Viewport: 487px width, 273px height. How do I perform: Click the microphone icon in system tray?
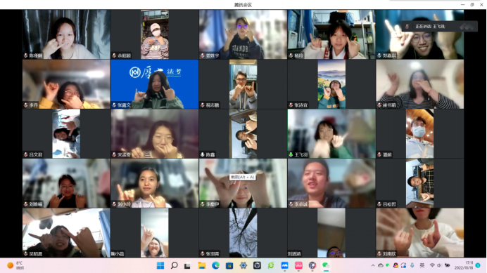pyautogui.click(x=412, y=265)
